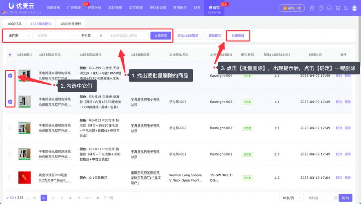This screenshot has height=204, width=361.
Task: Click the 解除配对 button
Action: pos(215,35)
